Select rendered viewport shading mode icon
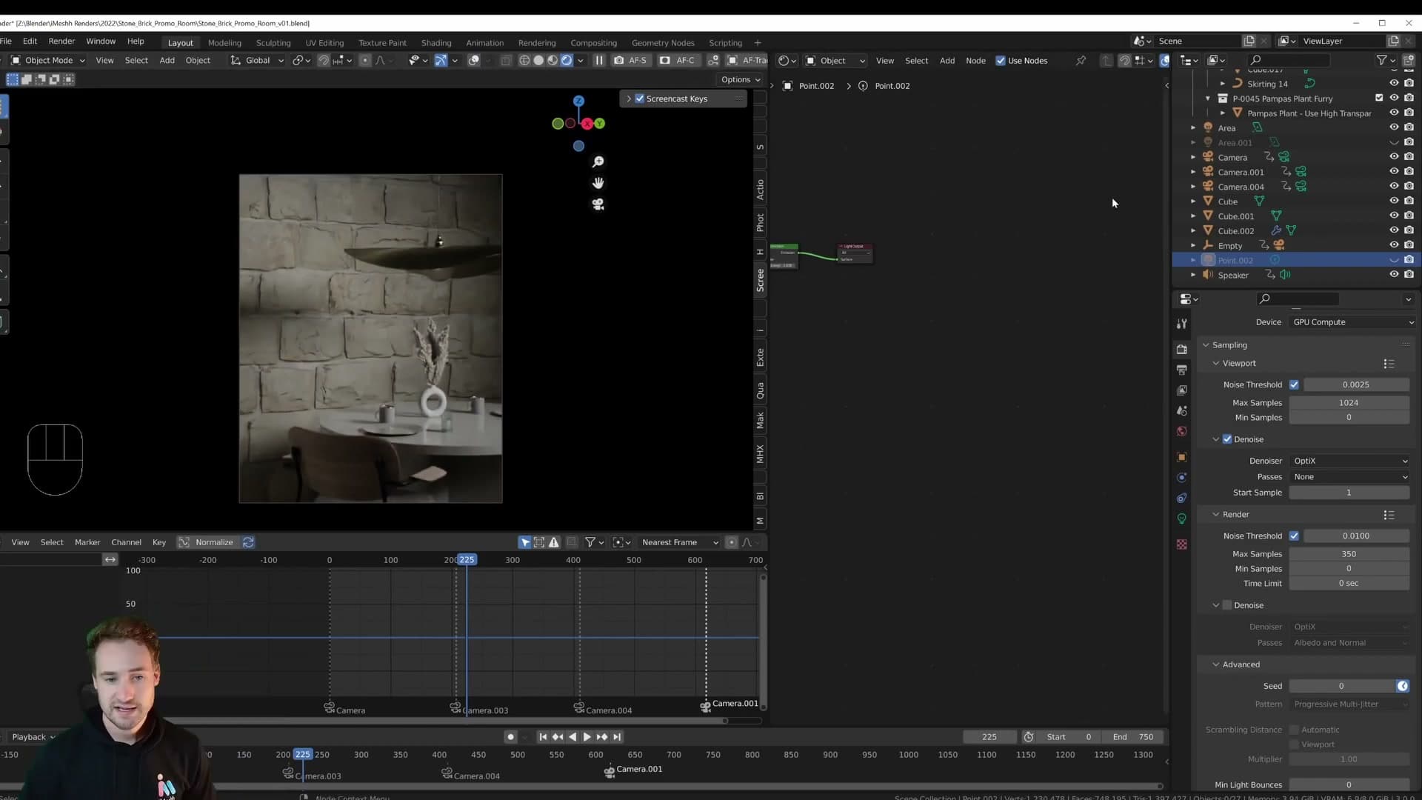 pos(567,61)
